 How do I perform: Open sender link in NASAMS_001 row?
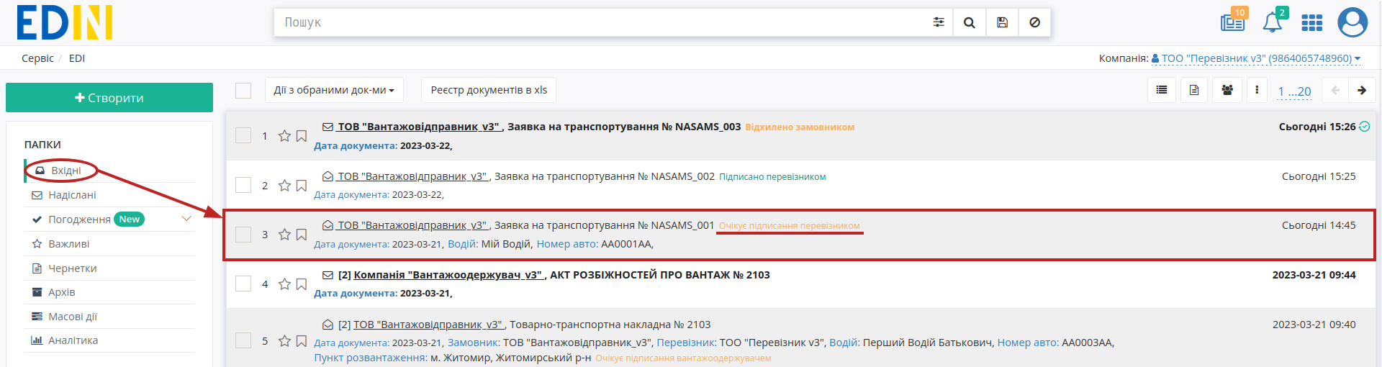pyautogui.click(x=413, y=225)
